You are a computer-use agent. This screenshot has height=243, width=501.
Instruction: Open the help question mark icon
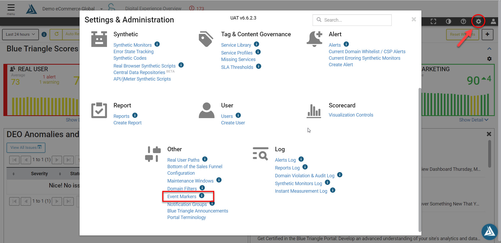tap(463, 21)
